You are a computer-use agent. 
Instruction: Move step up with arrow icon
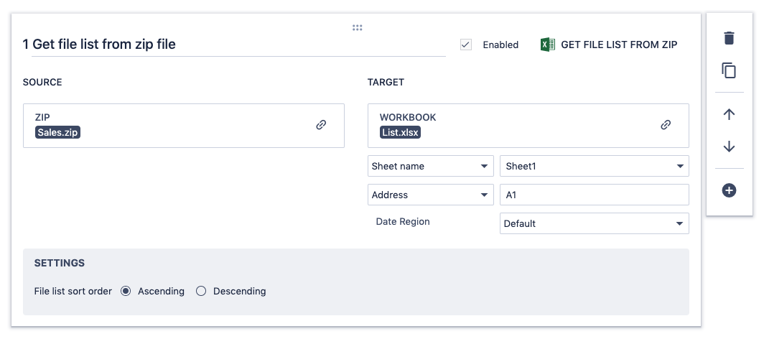(729, 114)
